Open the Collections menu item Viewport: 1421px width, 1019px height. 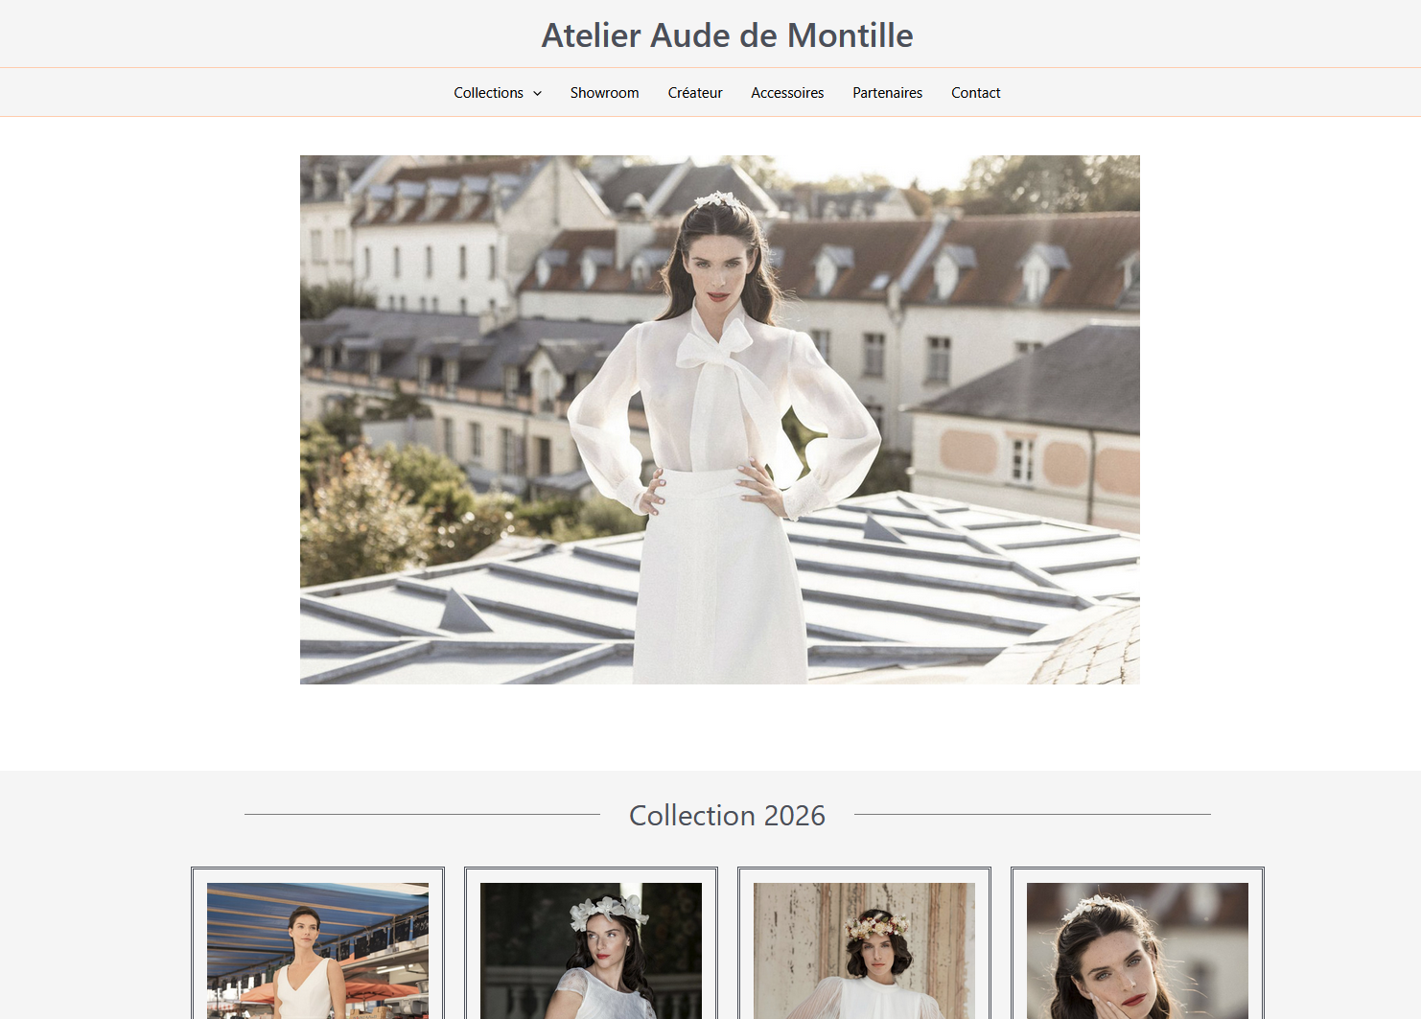coord(489,93)
